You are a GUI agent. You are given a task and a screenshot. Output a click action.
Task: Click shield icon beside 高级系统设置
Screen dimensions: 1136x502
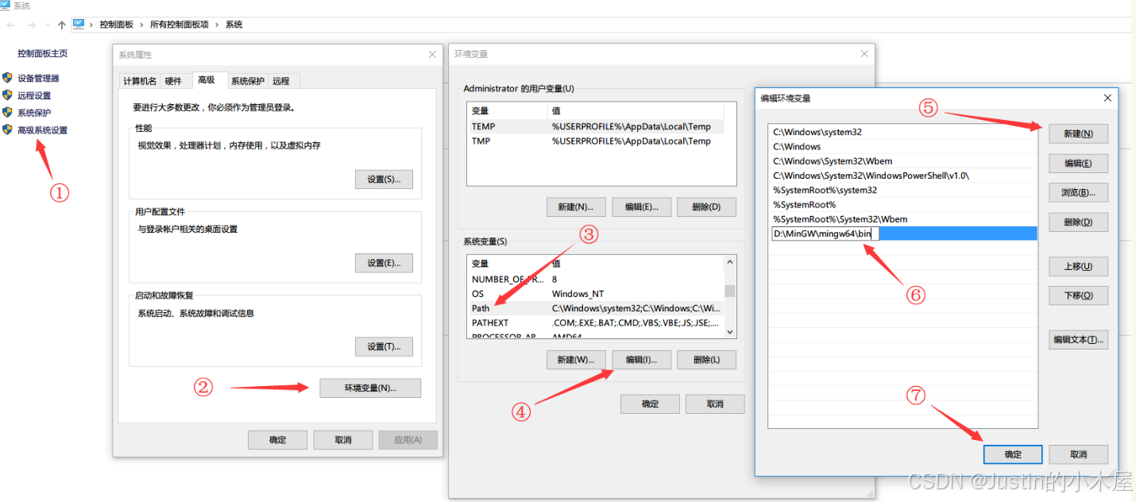[x=7, y=129]
